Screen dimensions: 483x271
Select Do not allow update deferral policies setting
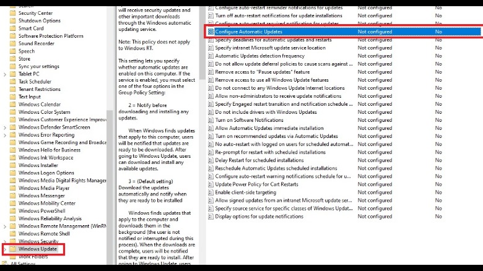click(x=284, y=64)
